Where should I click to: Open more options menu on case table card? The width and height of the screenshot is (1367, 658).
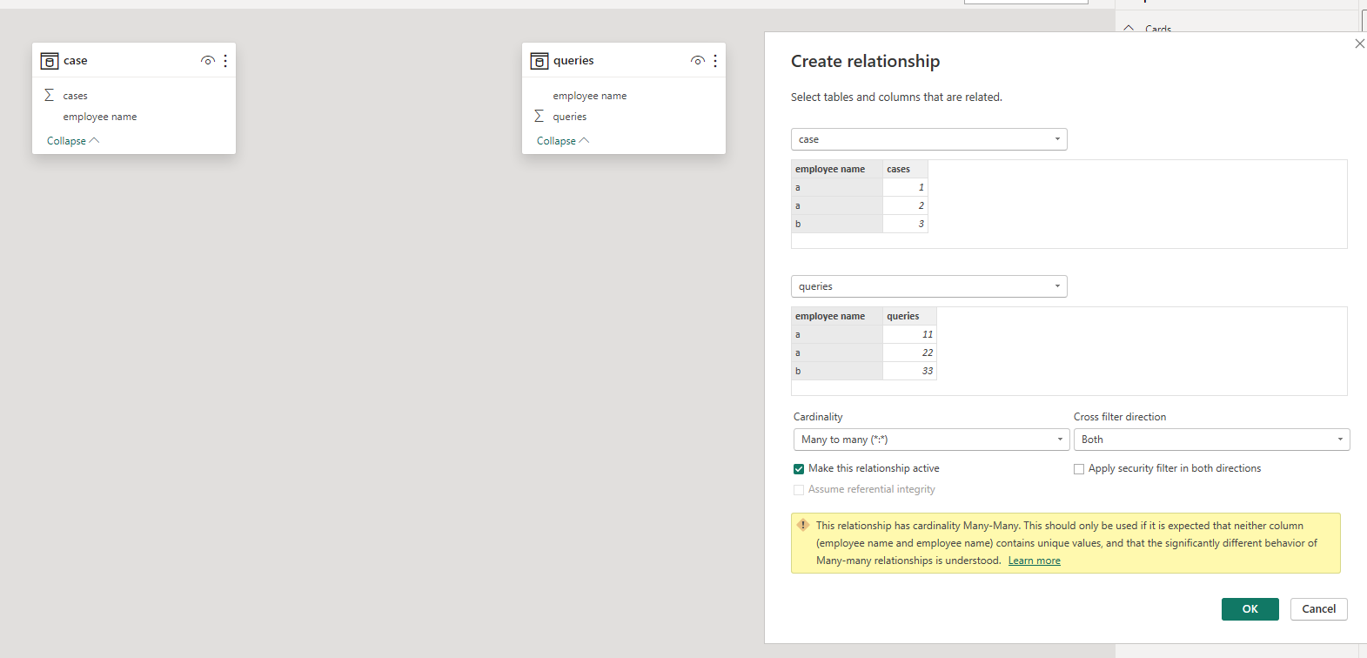(x=225, y=61)
